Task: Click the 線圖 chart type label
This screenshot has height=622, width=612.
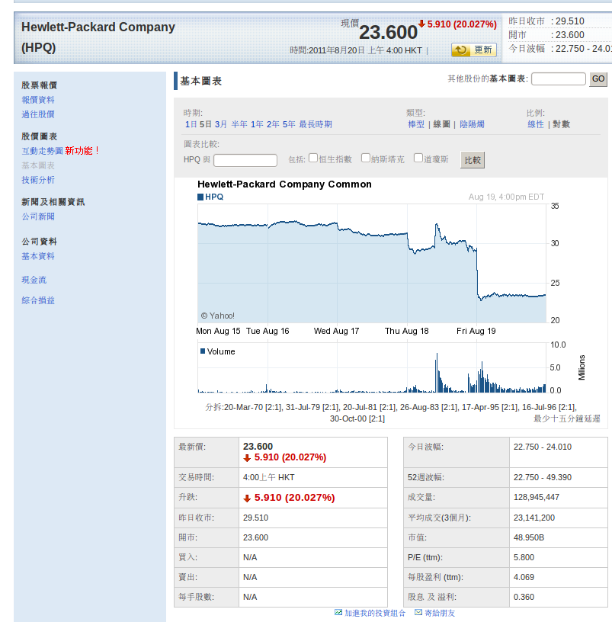Action: (441, 124)
